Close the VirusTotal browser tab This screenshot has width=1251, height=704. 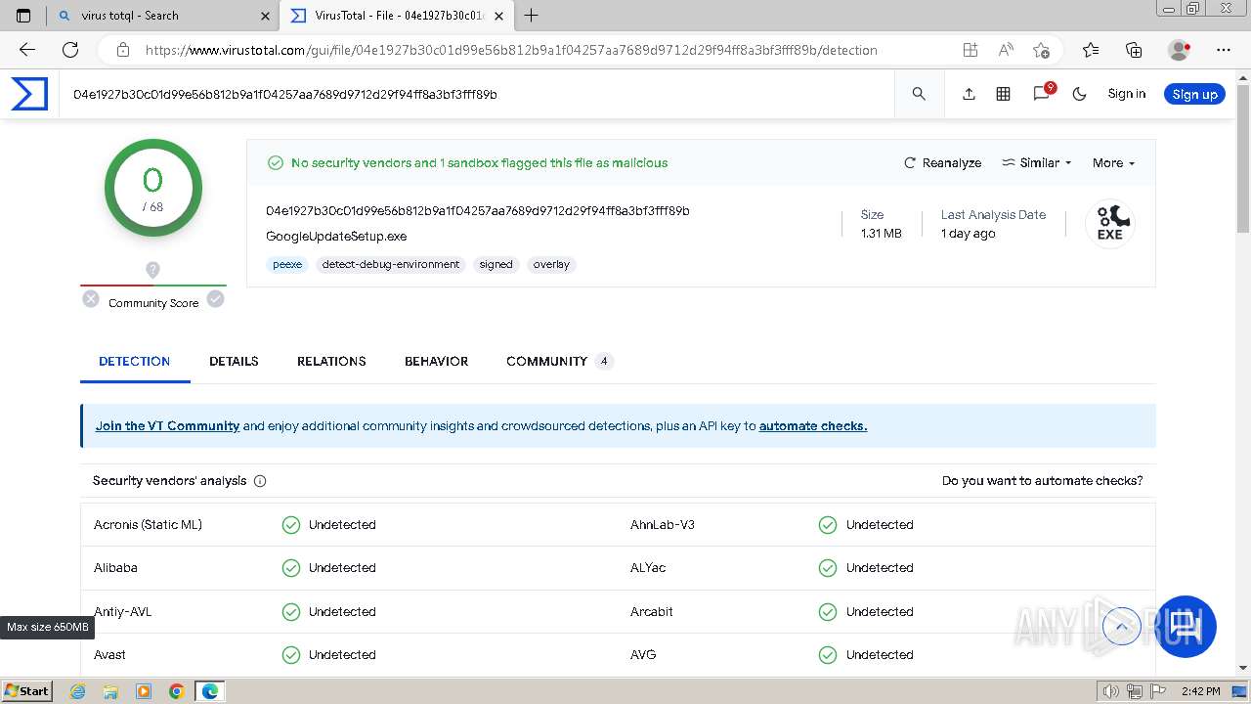pos(499,16)
